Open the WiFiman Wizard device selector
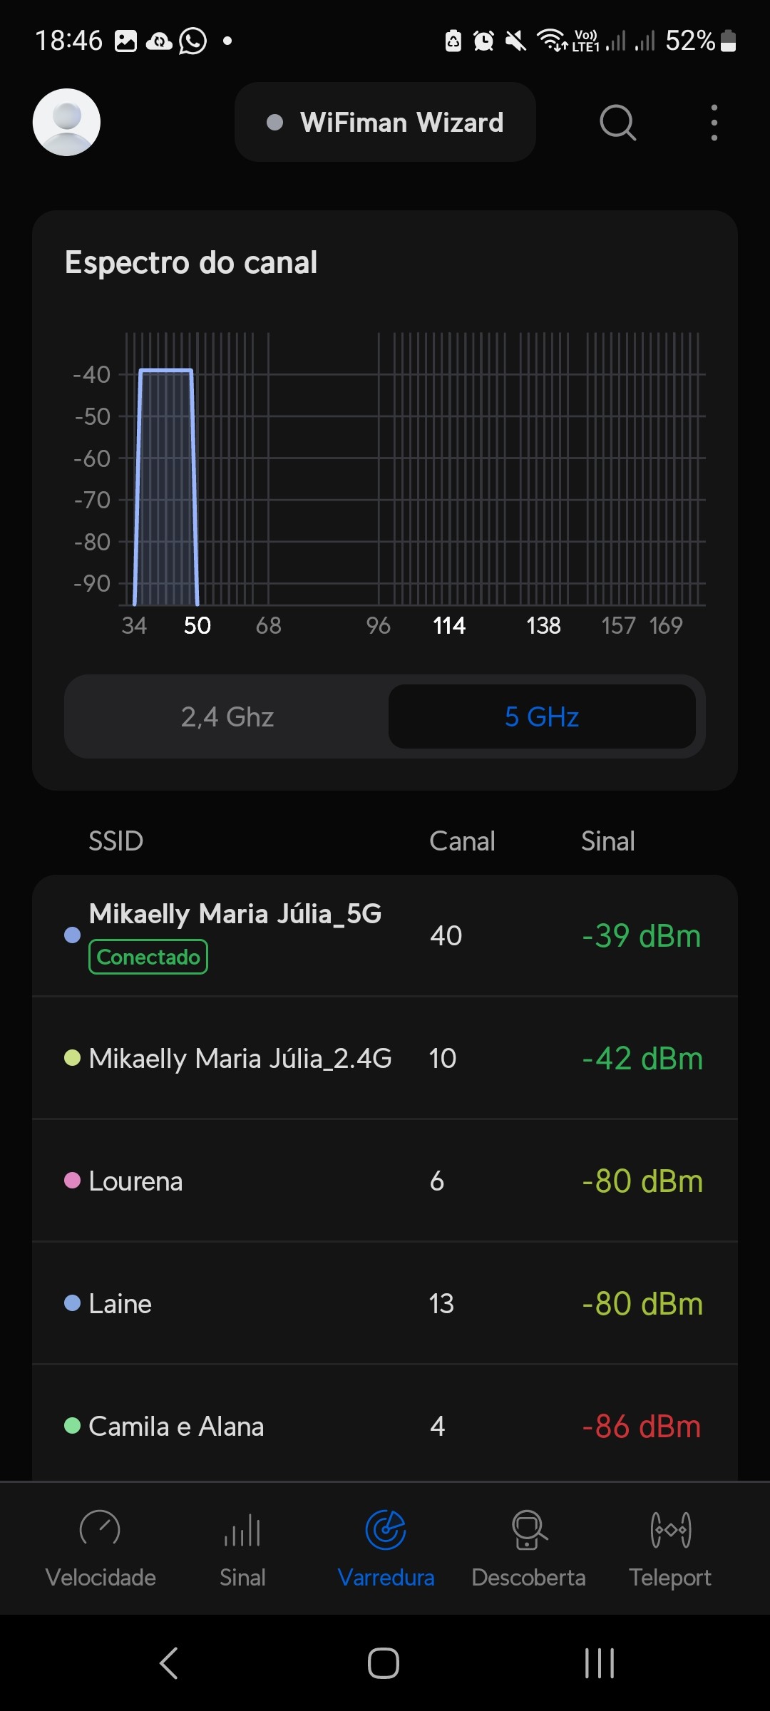The height and width of the screenshot is (1711, 770). point(385,122)
